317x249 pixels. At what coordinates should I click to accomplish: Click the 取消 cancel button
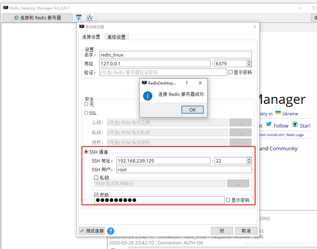click(x=246, y=231)
